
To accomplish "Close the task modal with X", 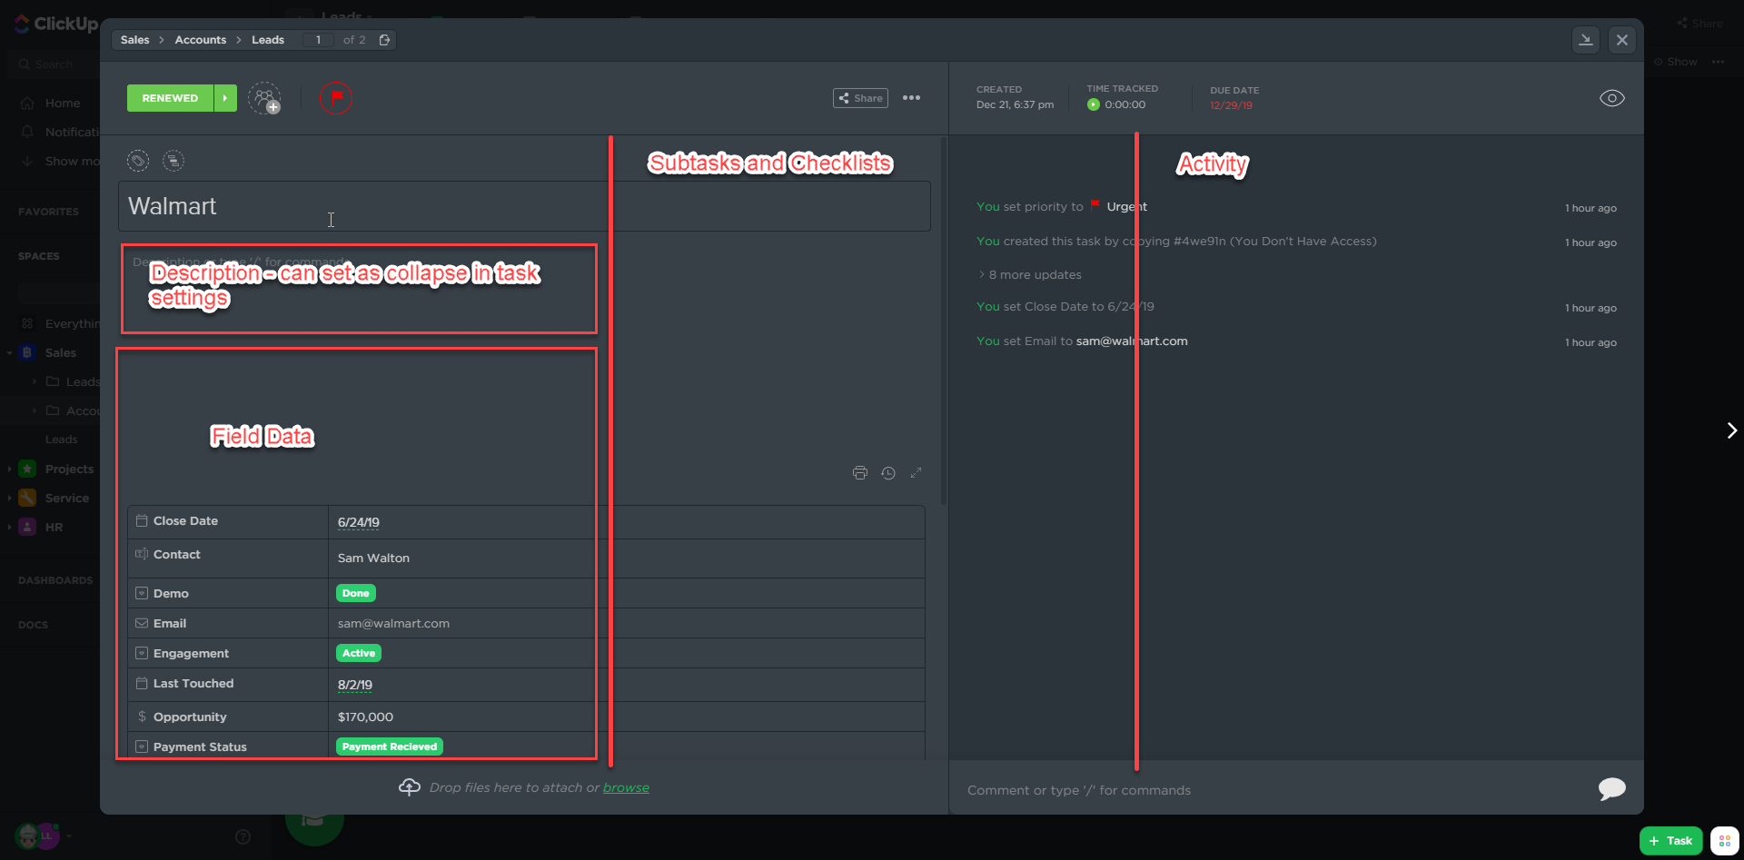I will 1622,40.
